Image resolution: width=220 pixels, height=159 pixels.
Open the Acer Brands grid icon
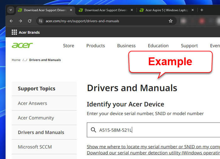click(14, 32)
